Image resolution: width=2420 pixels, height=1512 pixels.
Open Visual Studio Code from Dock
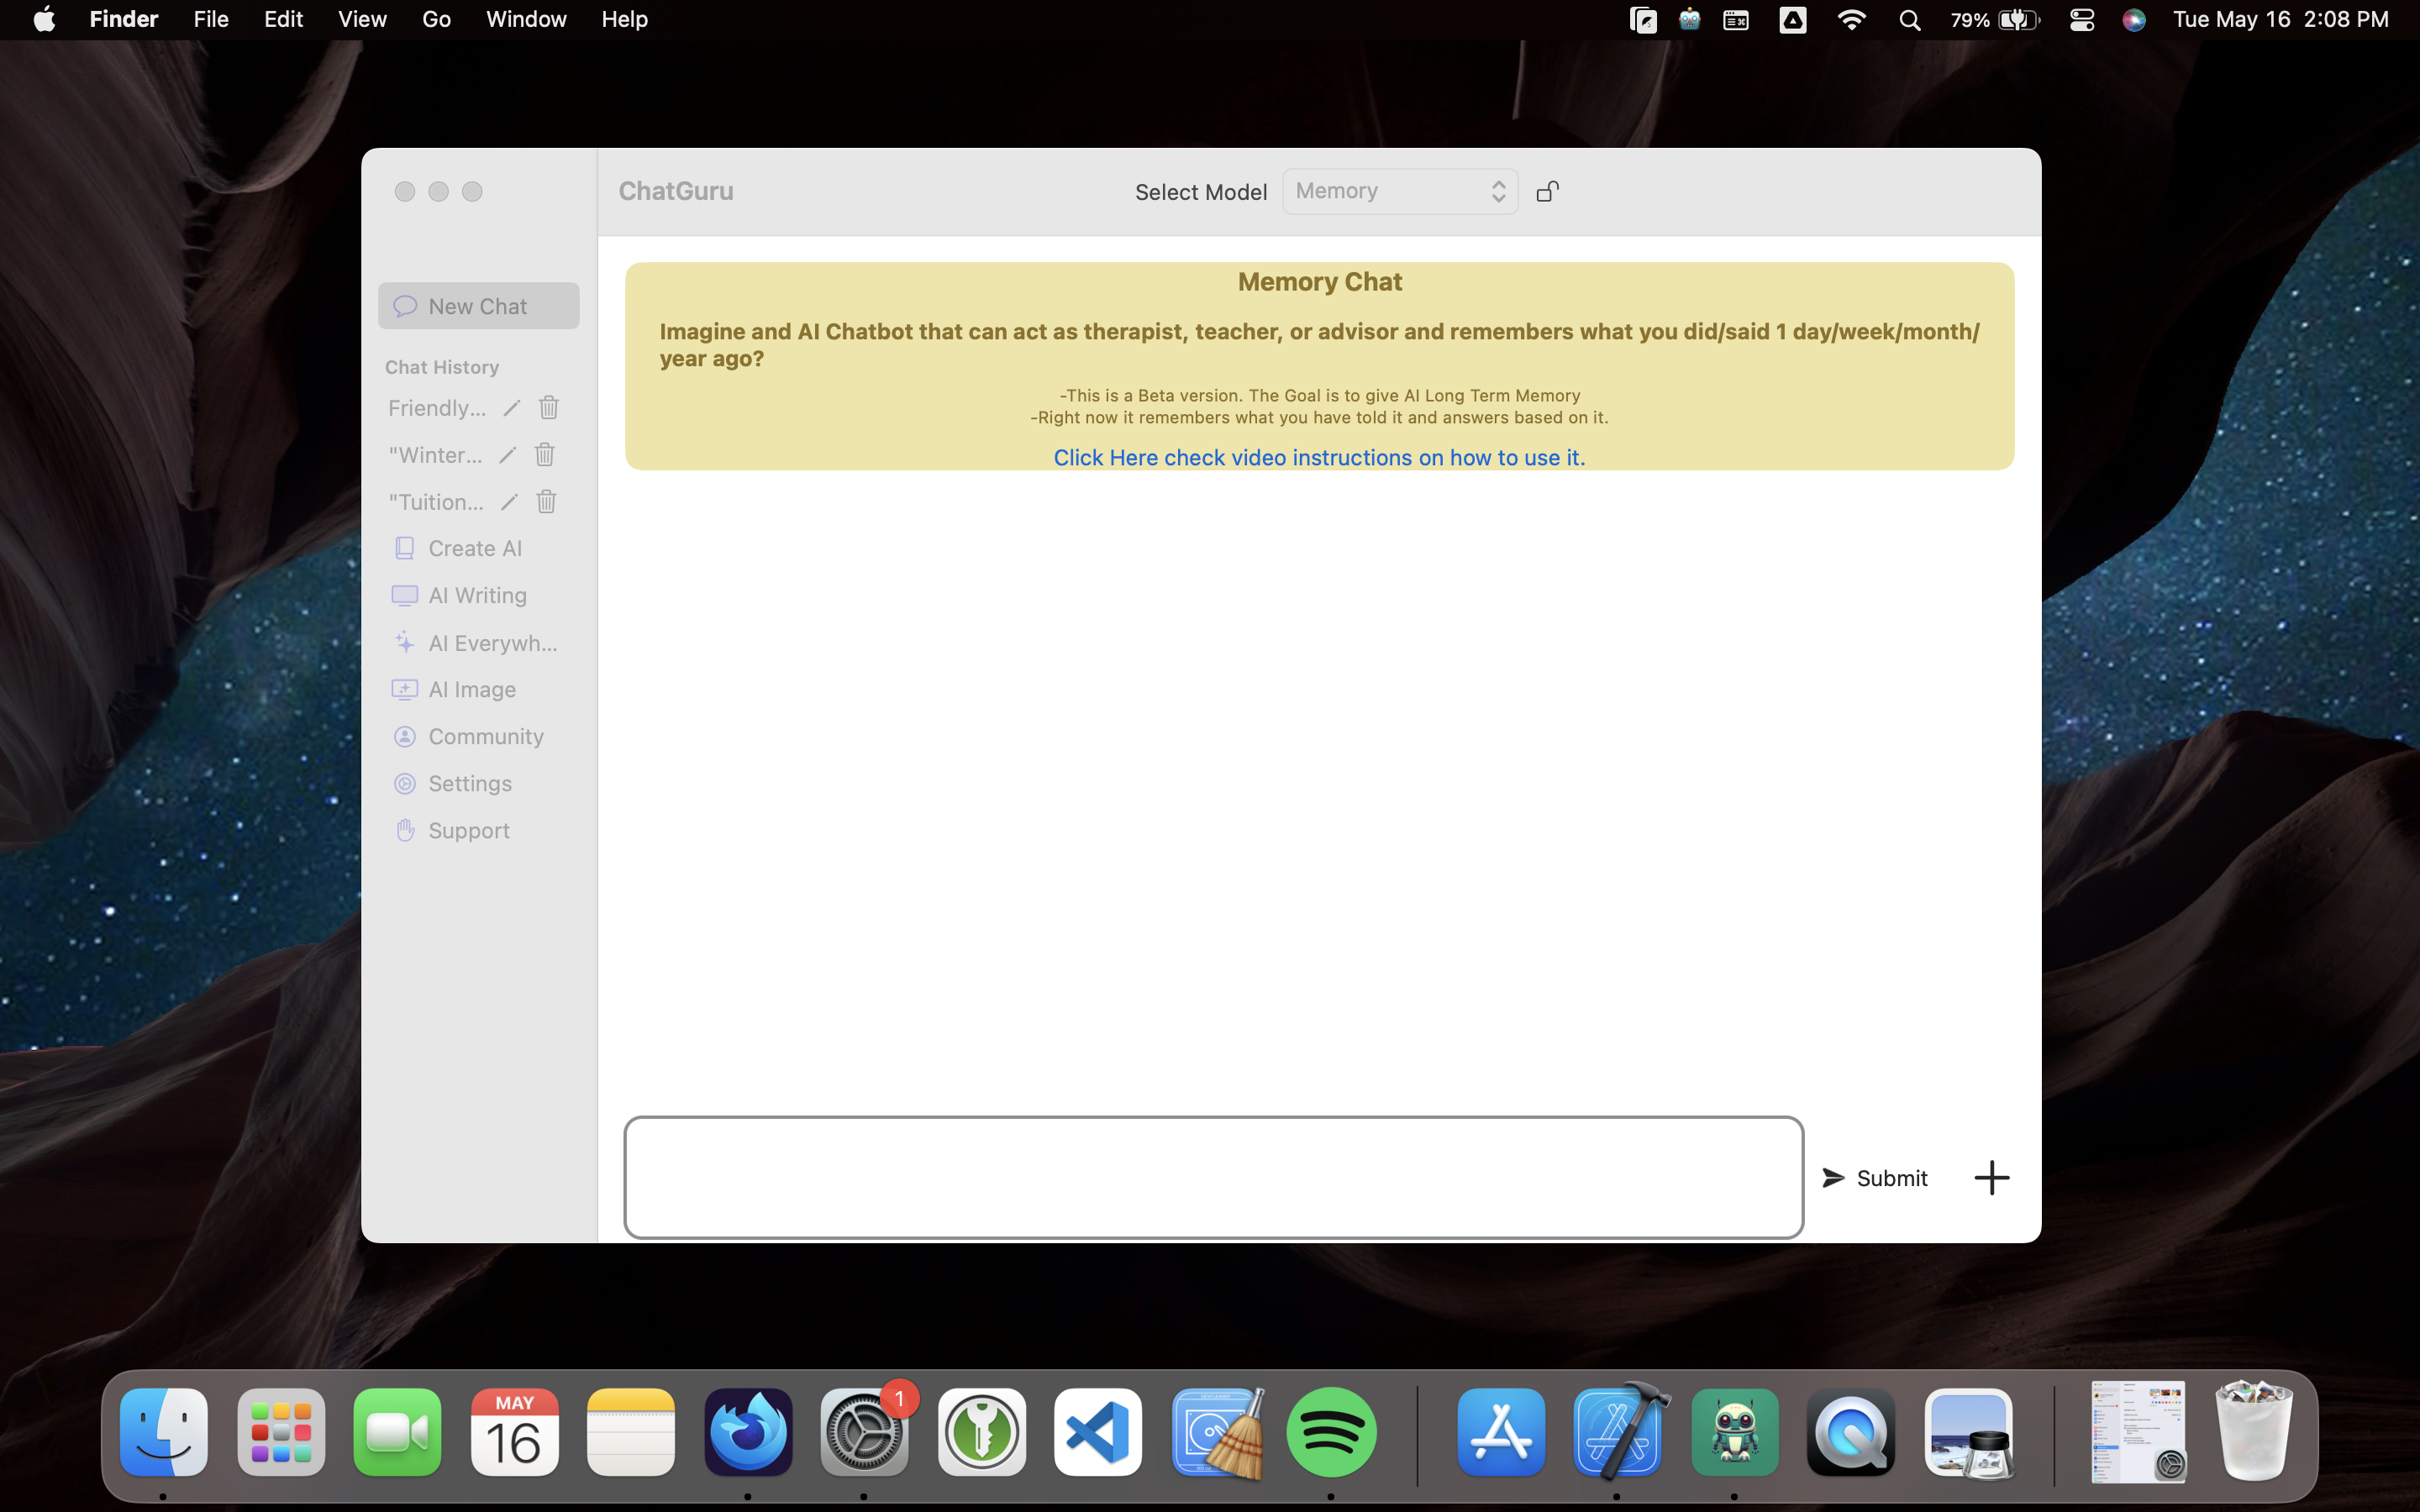[1098, 1433]
